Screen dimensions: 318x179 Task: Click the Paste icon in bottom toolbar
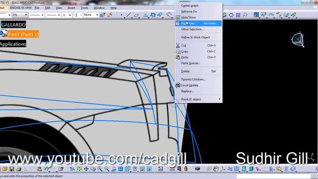click(x=39, y=169)
